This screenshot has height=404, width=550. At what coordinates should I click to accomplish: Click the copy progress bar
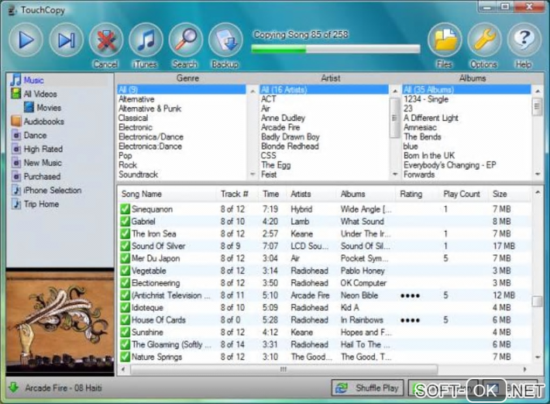(336, 50)
